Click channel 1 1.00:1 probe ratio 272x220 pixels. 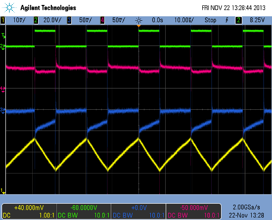coord(47,216)
